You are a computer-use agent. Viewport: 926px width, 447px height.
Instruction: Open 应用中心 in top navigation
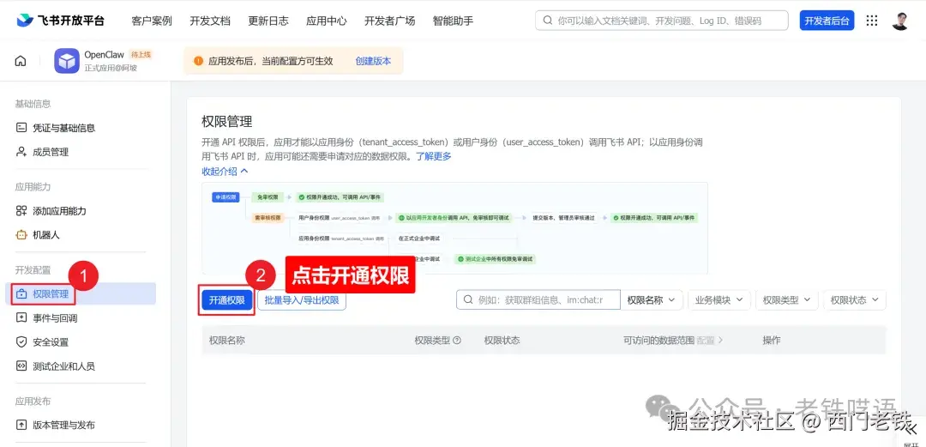point(327,21)
